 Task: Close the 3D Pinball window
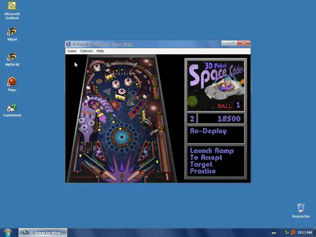(243, 43)
